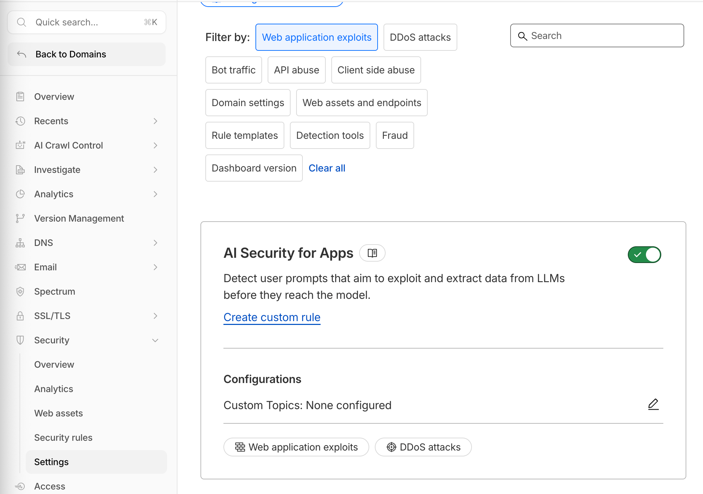Click the Recents clock icon
703x494 pixels.
click(20, 121)
